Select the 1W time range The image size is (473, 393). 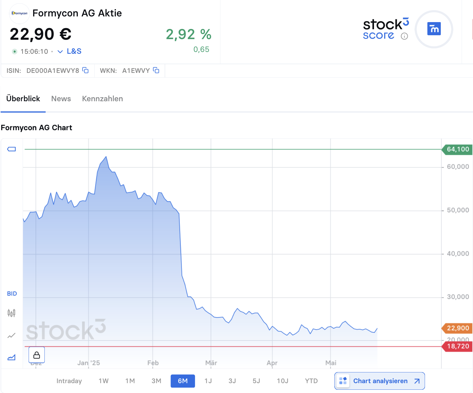103,381
